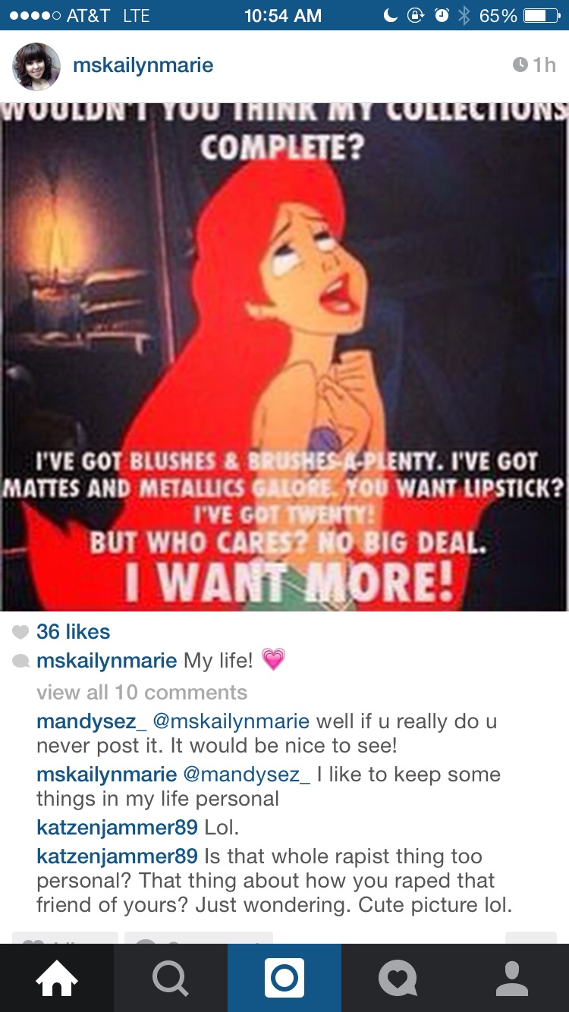Viewport: 569px width, 1012px height.
Task: Tap the Camera tab icon
Action: tap(284, 978)
